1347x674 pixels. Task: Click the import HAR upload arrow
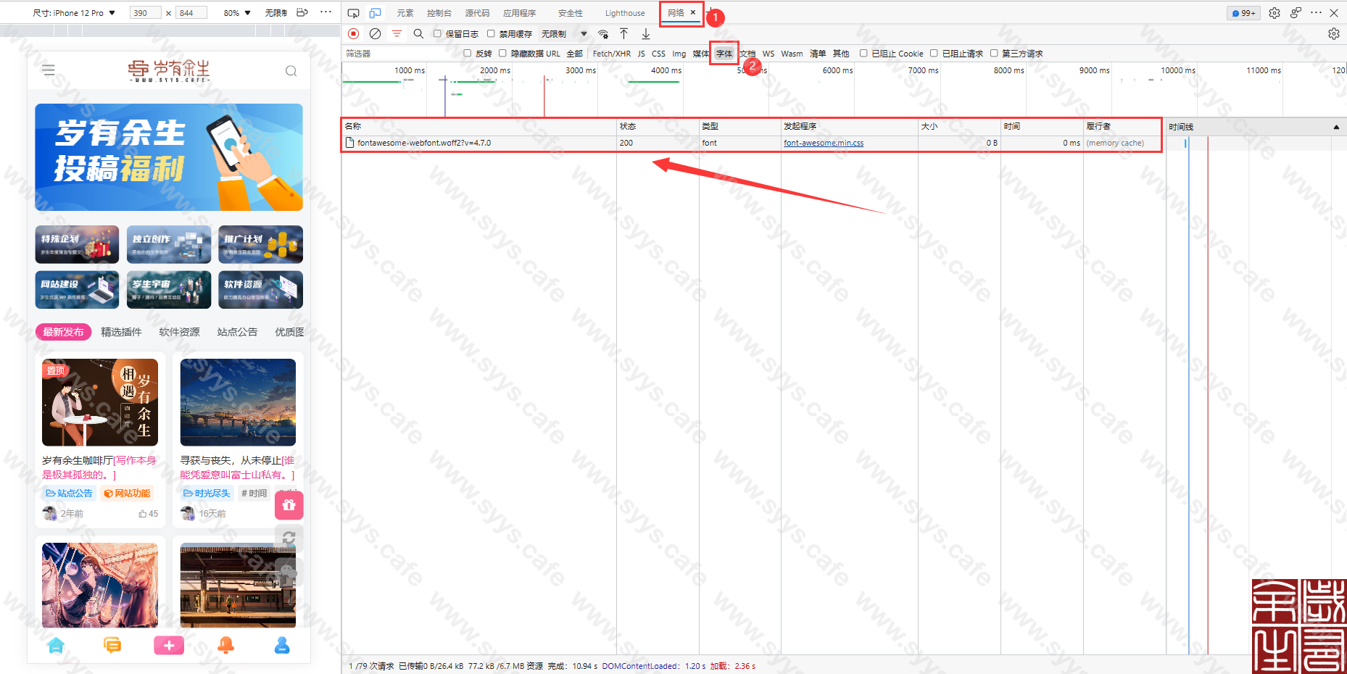(623, 33)
